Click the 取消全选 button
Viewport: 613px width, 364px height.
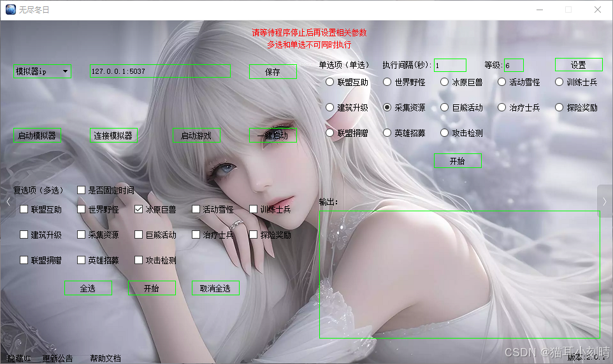pos(215,288)
